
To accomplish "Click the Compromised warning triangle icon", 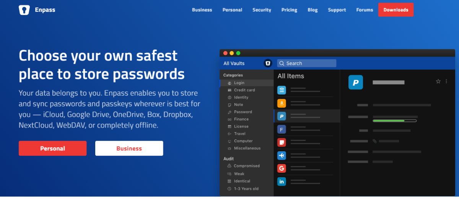I will coord(229,166).
